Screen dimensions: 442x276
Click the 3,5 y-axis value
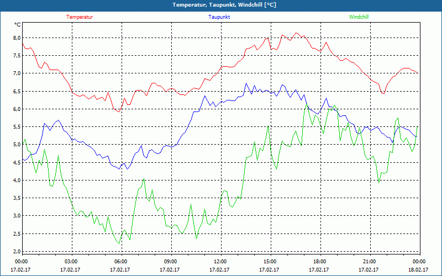click(x=17, y=198)
